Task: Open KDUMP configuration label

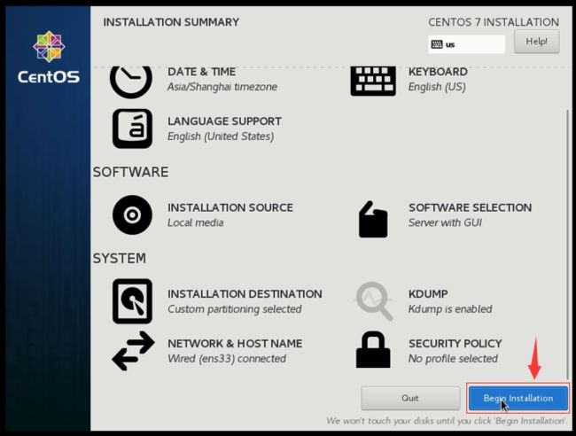Action: tap(428, 294)
